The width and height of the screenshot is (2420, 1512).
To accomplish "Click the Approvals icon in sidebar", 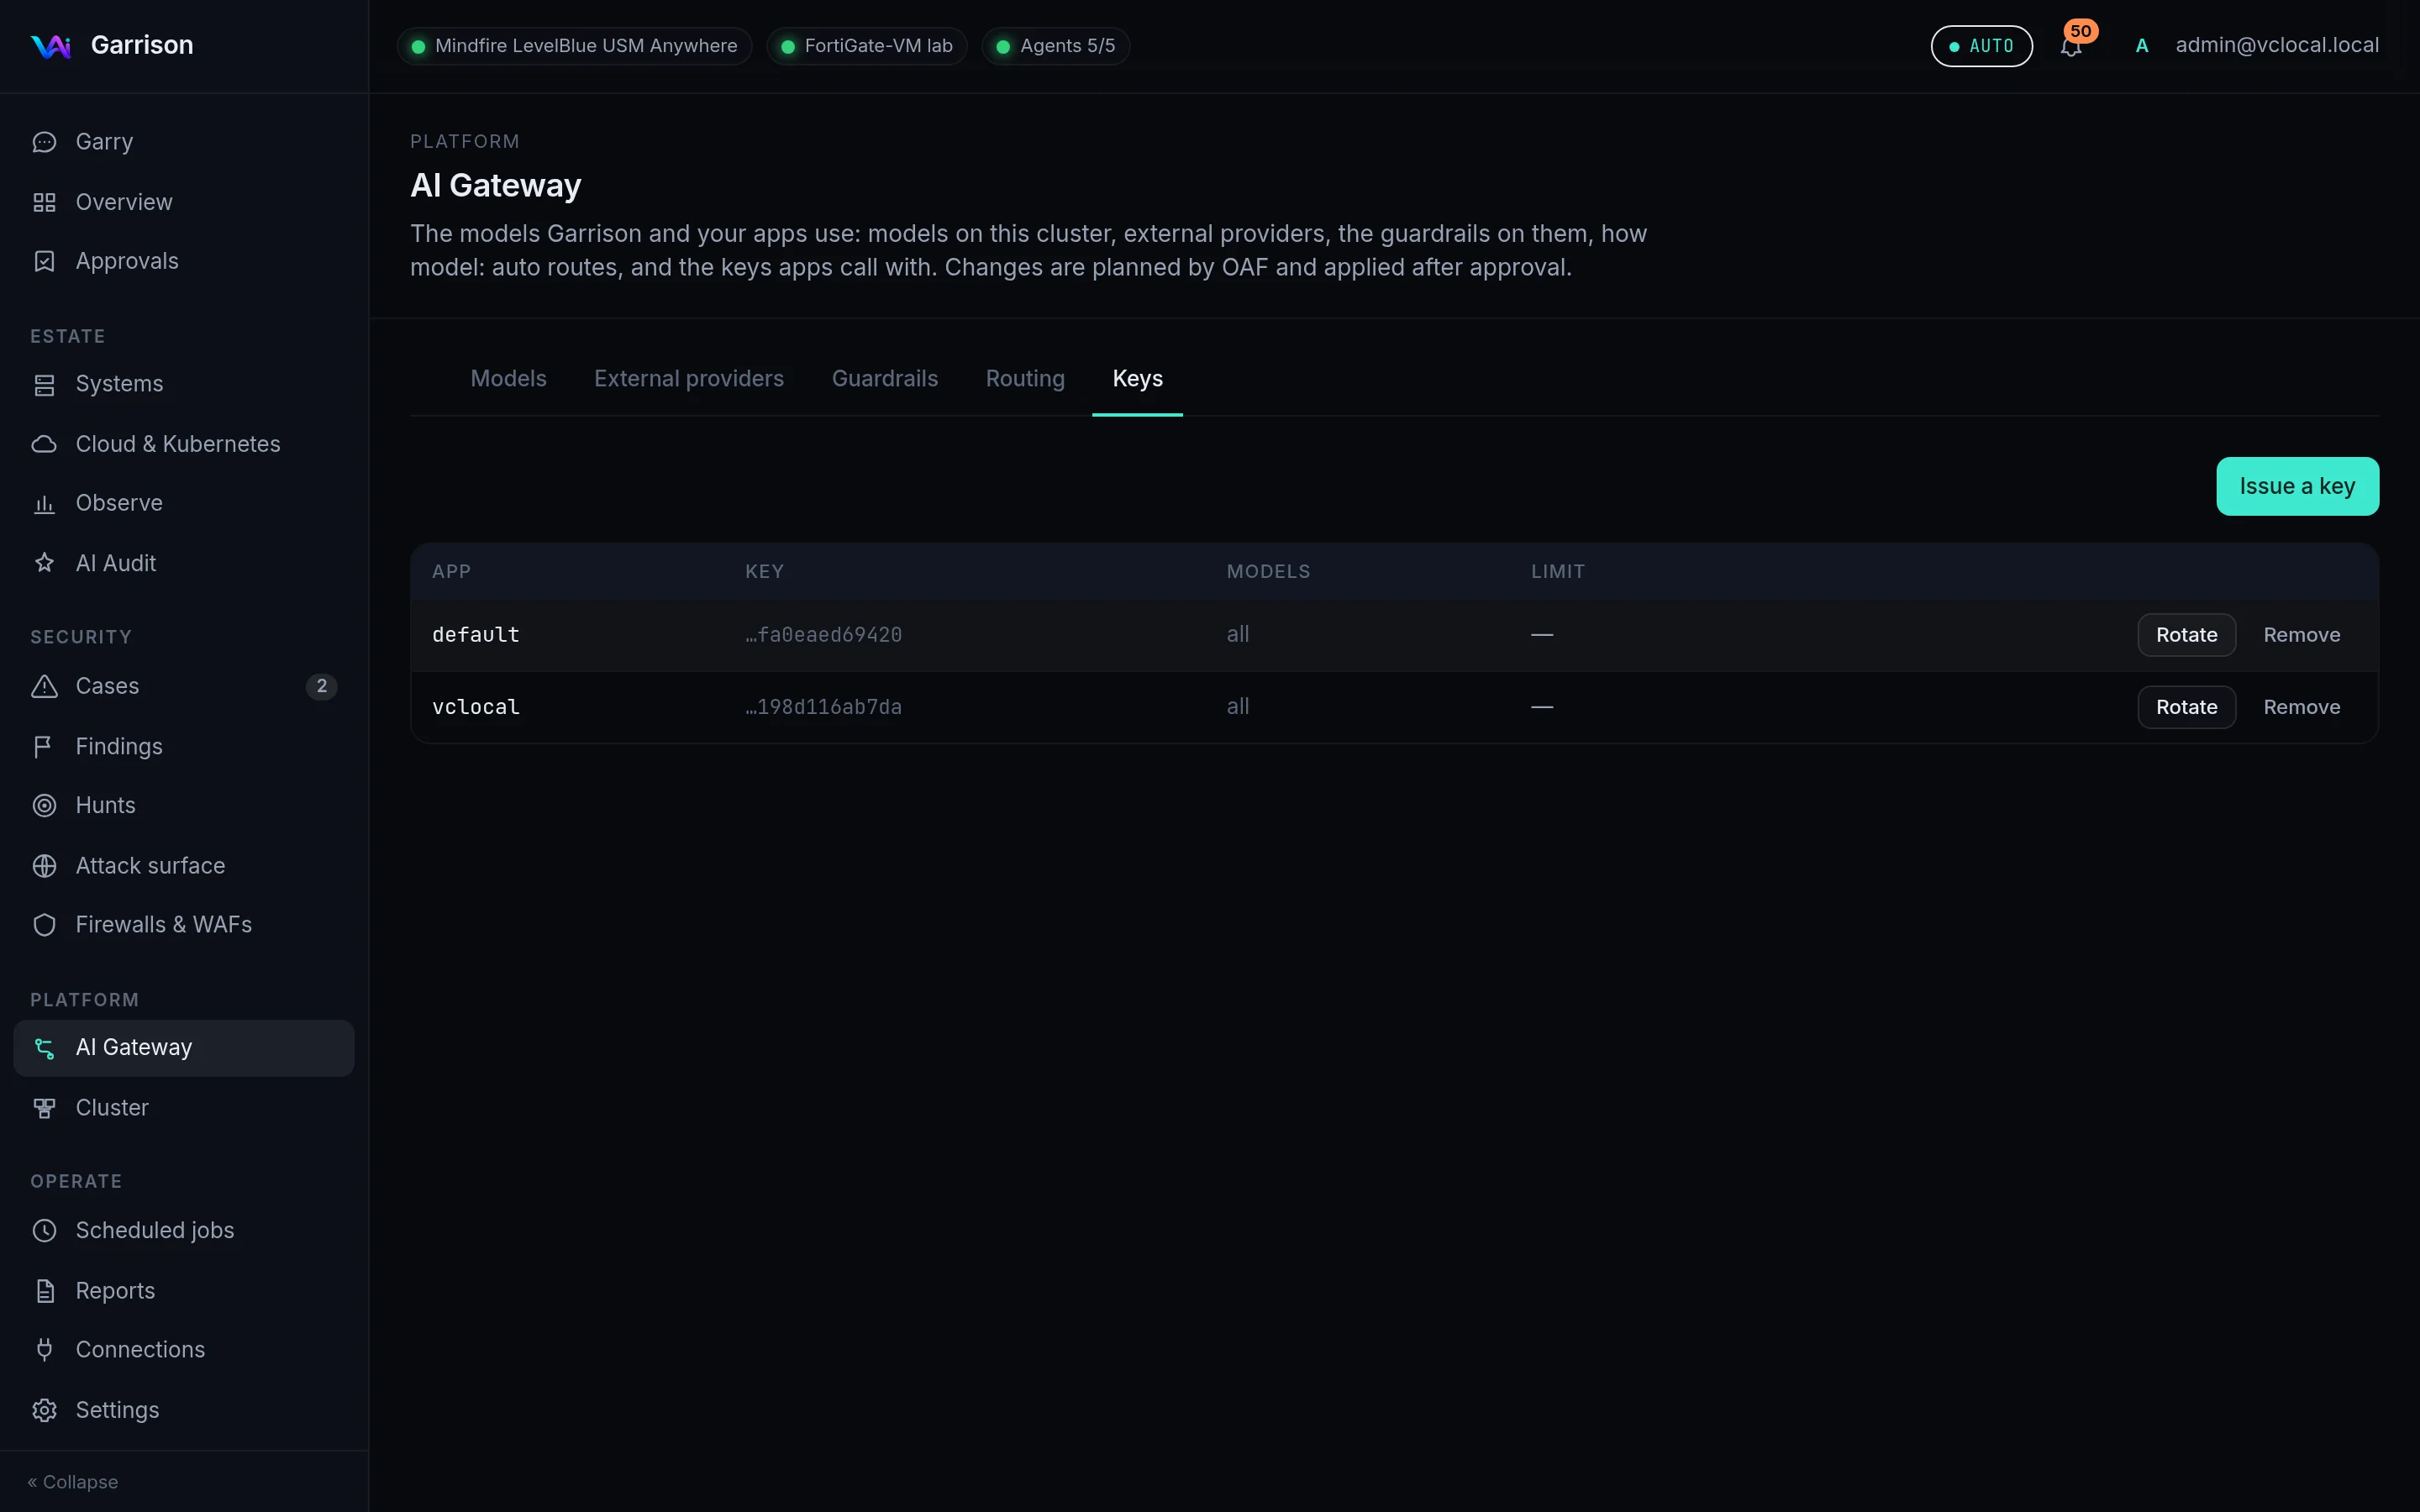I will tap(44, 261).
